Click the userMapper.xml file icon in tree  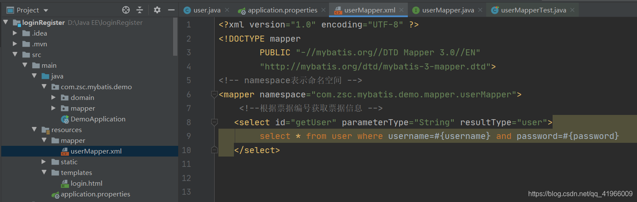[65, 151]
